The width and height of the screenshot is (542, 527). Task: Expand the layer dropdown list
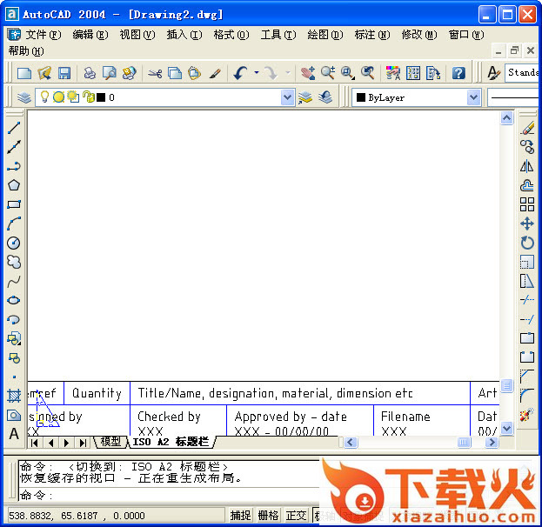[288, 97]
